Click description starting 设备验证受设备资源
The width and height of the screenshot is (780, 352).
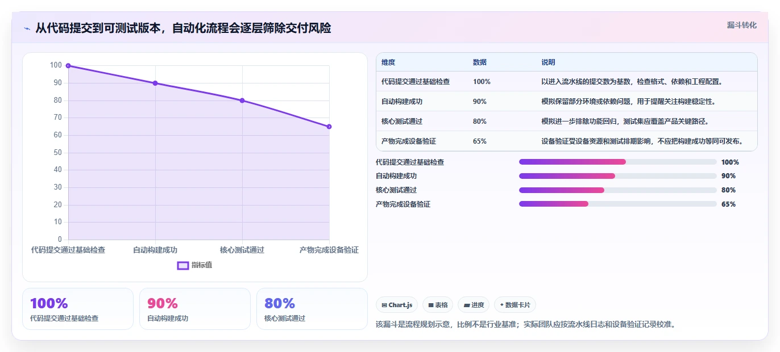(642, 141)
